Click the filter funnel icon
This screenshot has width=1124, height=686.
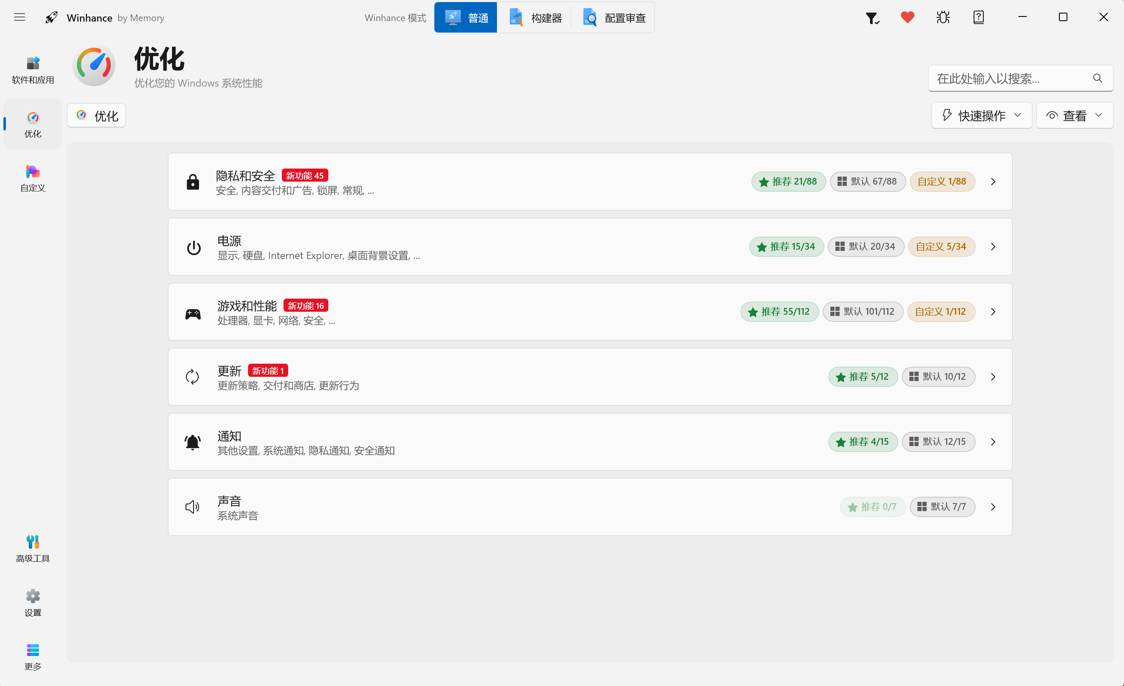tap(872, 18)
